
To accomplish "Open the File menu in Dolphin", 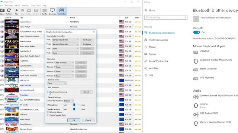I will click(x=1, y=6).
